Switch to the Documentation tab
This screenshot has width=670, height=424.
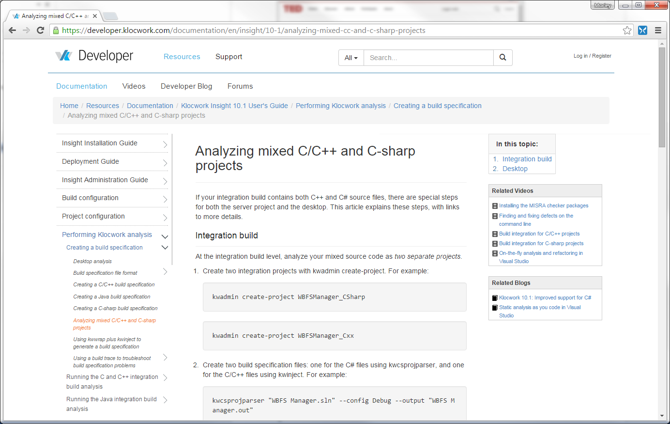(x=82, y=86)
